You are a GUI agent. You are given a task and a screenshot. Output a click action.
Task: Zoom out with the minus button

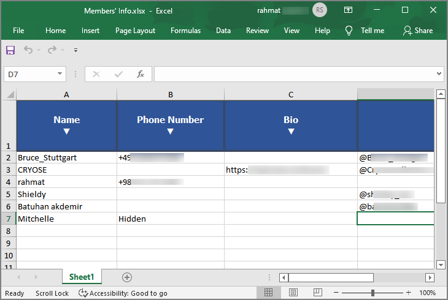(x=336, y=293)
